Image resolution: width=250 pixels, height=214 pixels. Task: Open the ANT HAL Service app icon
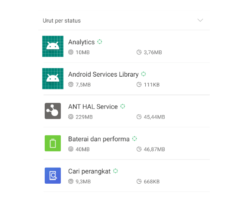click(x=53, y=111)
